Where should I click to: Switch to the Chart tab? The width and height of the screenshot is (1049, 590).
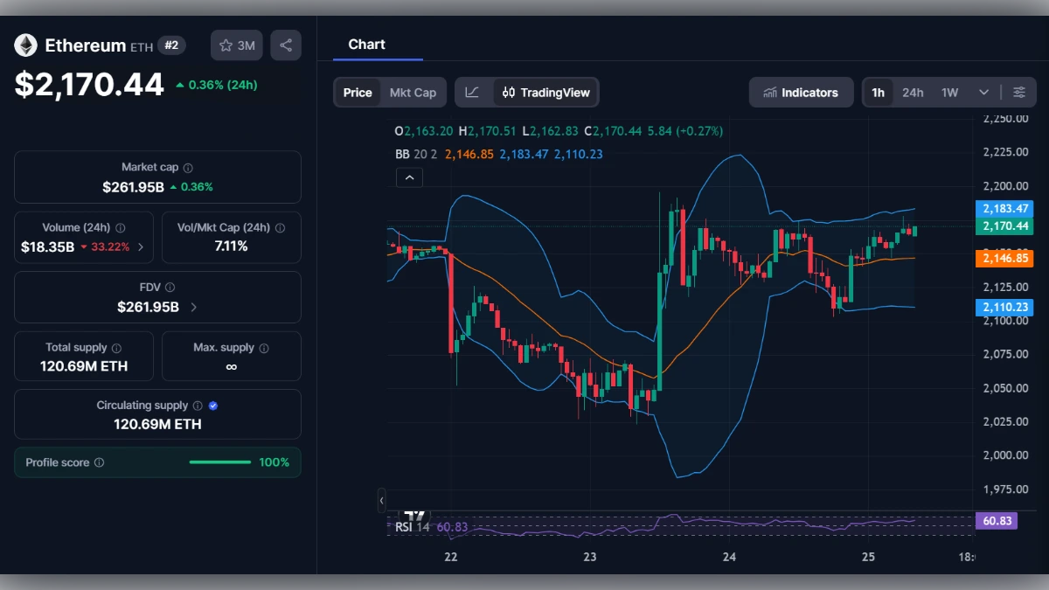coord(366,45)
